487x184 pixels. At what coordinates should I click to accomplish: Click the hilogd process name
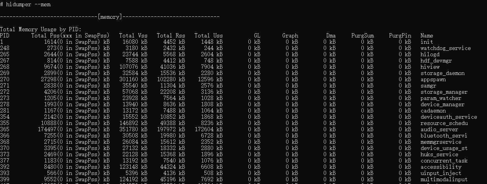(430, 54)
